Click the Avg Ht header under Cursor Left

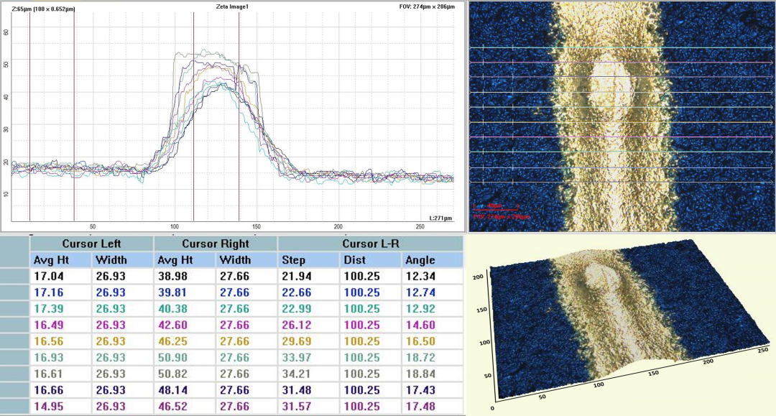click(61, 259)
